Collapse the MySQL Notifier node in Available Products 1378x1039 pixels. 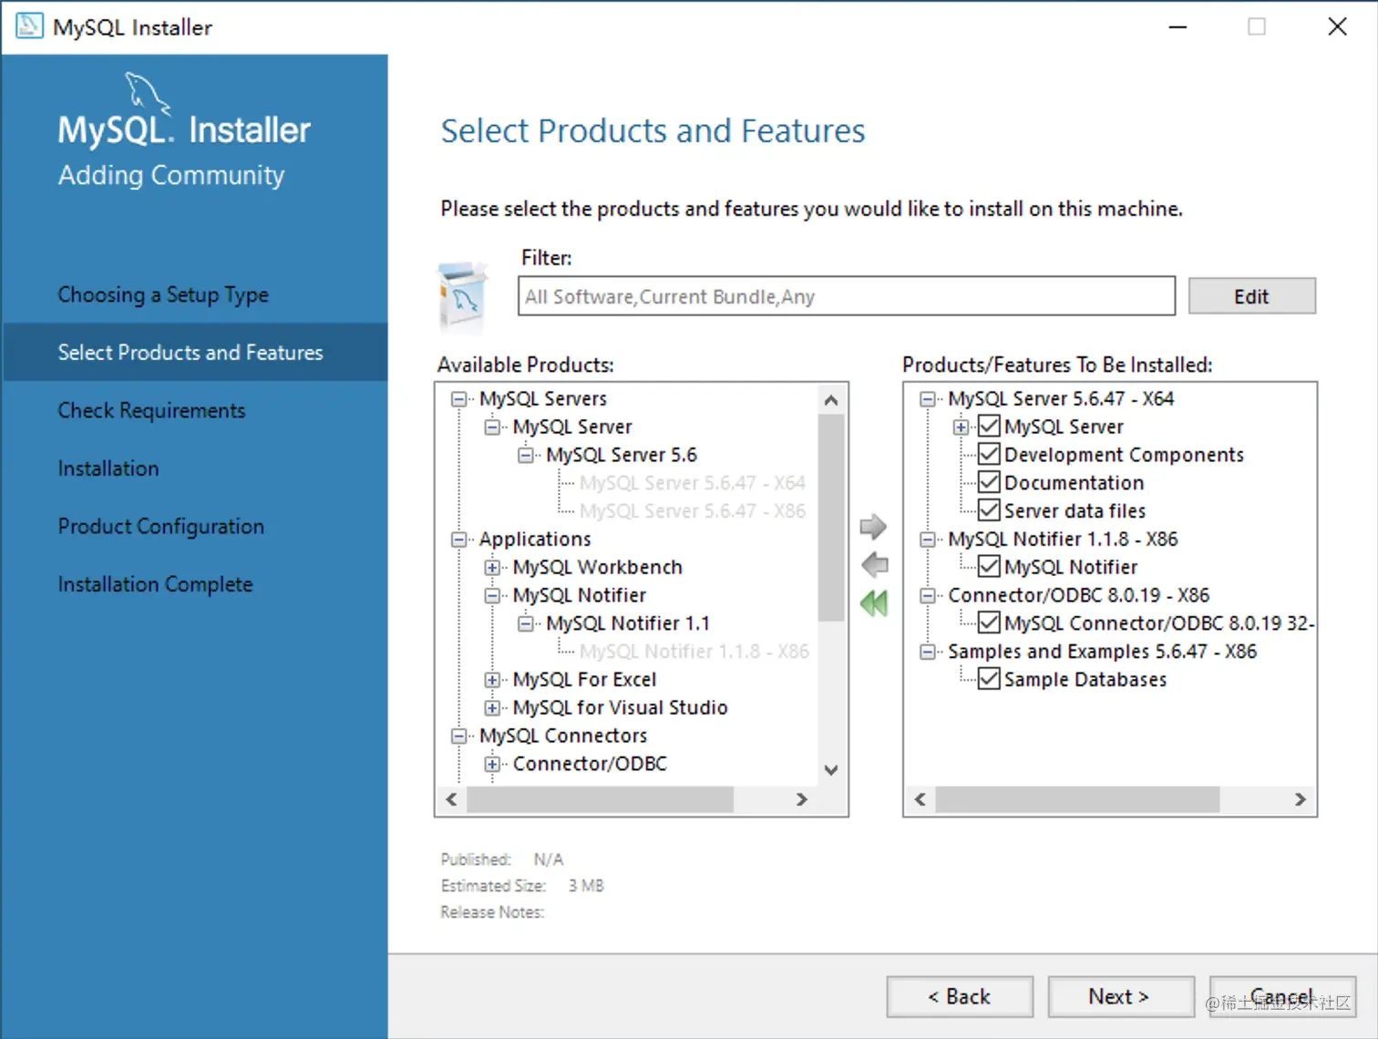tap(492, 596)
